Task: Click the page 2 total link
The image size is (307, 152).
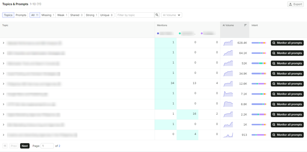Action: pyautogui.click(x=59, y=146)
